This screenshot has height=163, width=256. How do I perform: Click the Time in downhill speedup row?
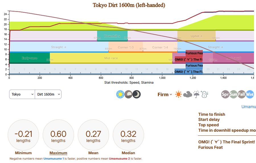click(227, 130)
